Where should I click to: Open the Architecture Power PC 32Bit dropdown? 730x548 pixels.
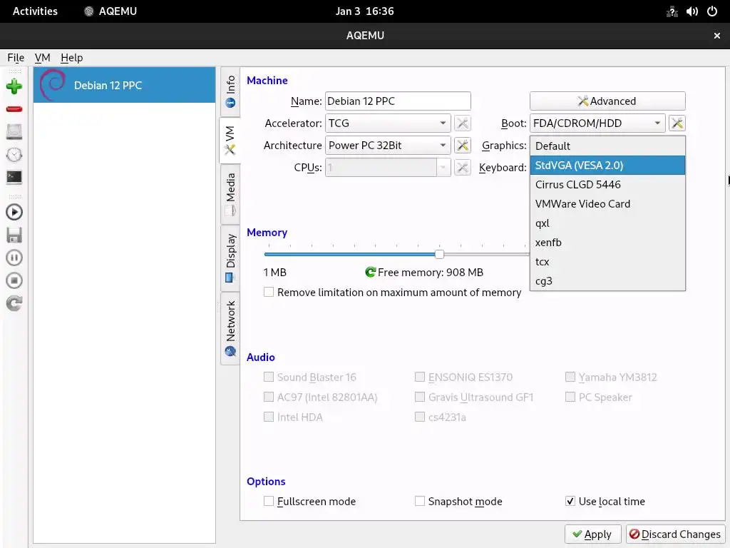point(388,146)
